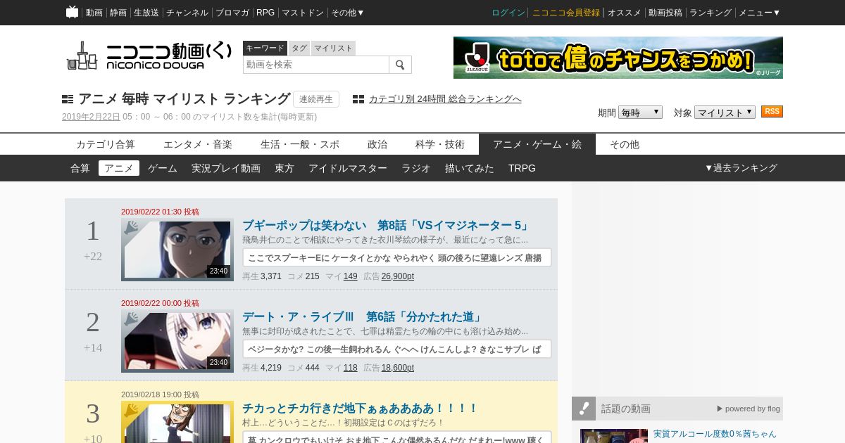This screenshot has height=443, width=845.
Task: Click the magnifier search button
Action: click(400, 65)
